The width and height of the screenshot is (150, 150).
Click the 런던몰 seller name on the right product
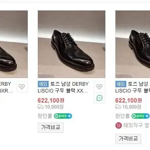pos(122,116)
